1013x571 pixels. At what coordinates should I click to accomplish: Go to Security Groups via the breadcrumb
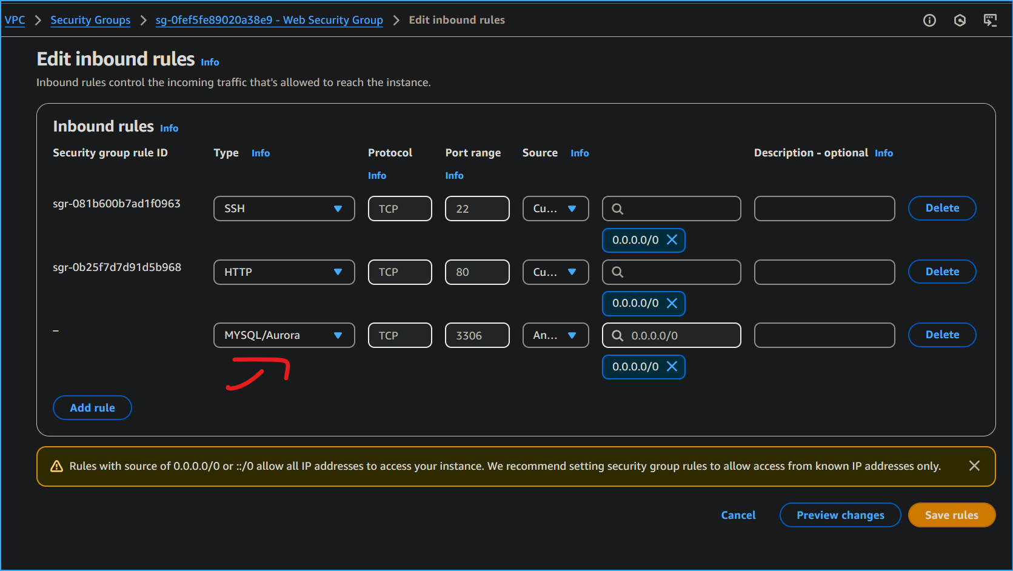(x=90, y=20)
